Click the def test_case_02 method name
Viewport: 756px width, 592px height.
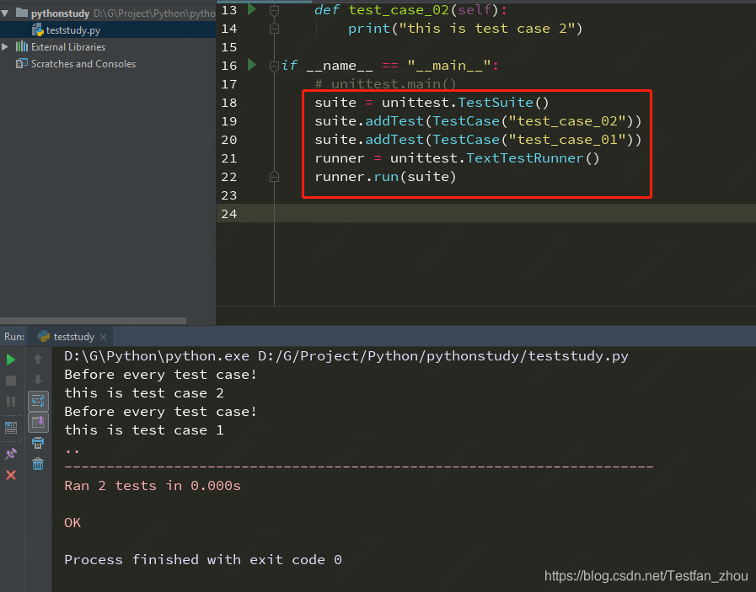[x=399, y=9]
